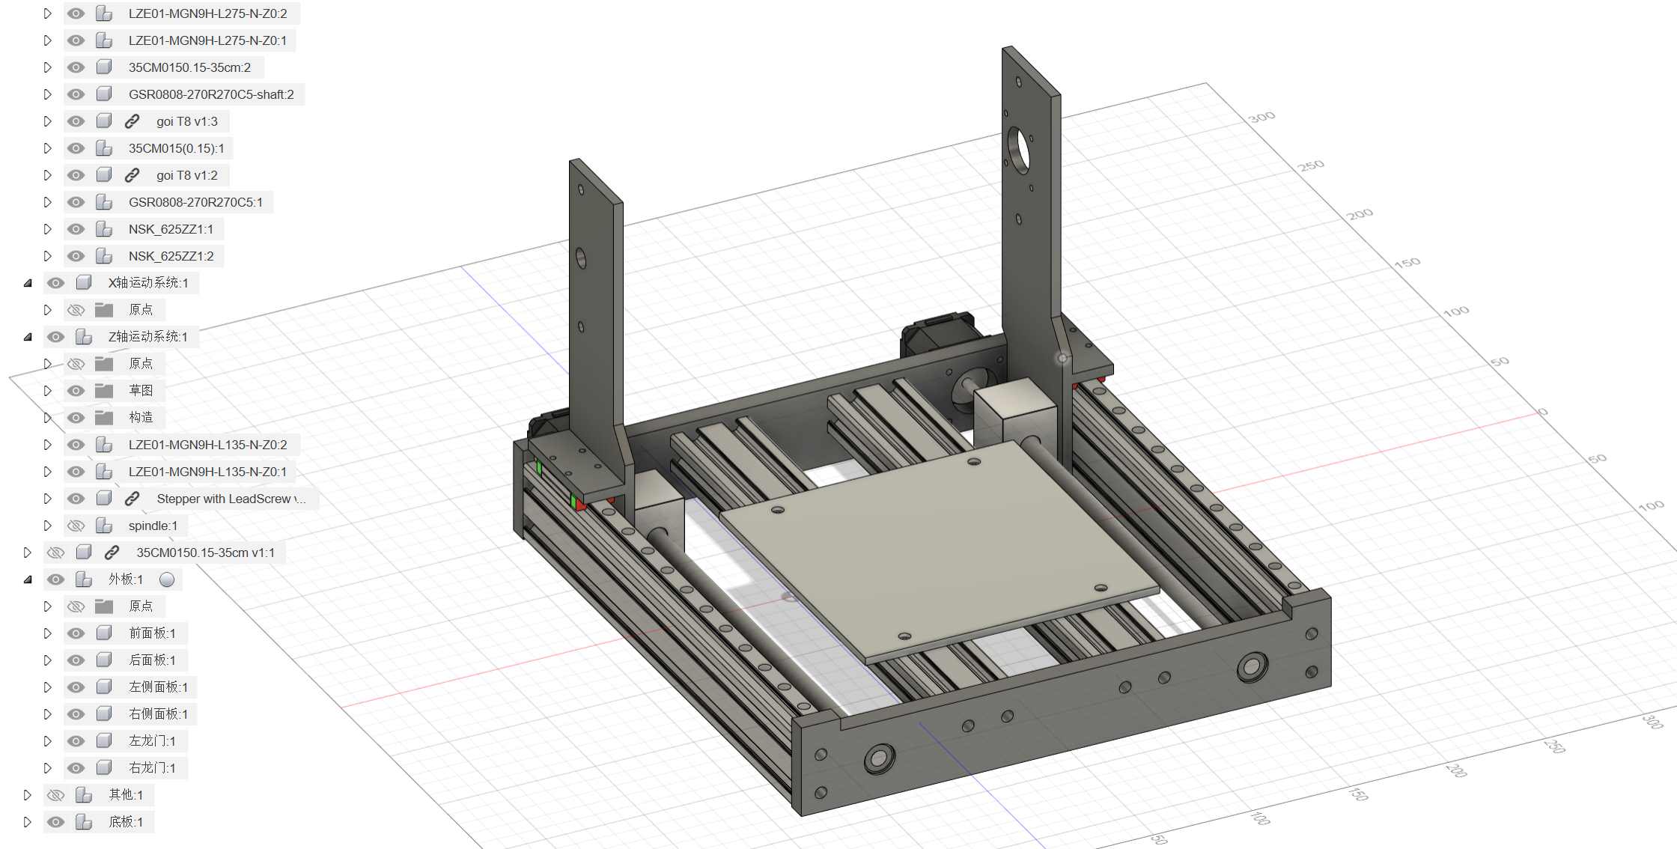
Task: Collapse the Z轴运动系统:1 group
Action: tap(28, 337)
